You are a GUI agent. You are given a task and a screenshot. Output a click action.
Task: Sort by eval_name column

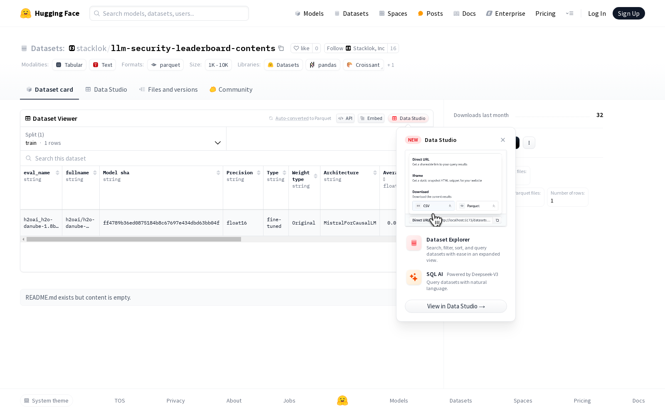tap(57, 173)
